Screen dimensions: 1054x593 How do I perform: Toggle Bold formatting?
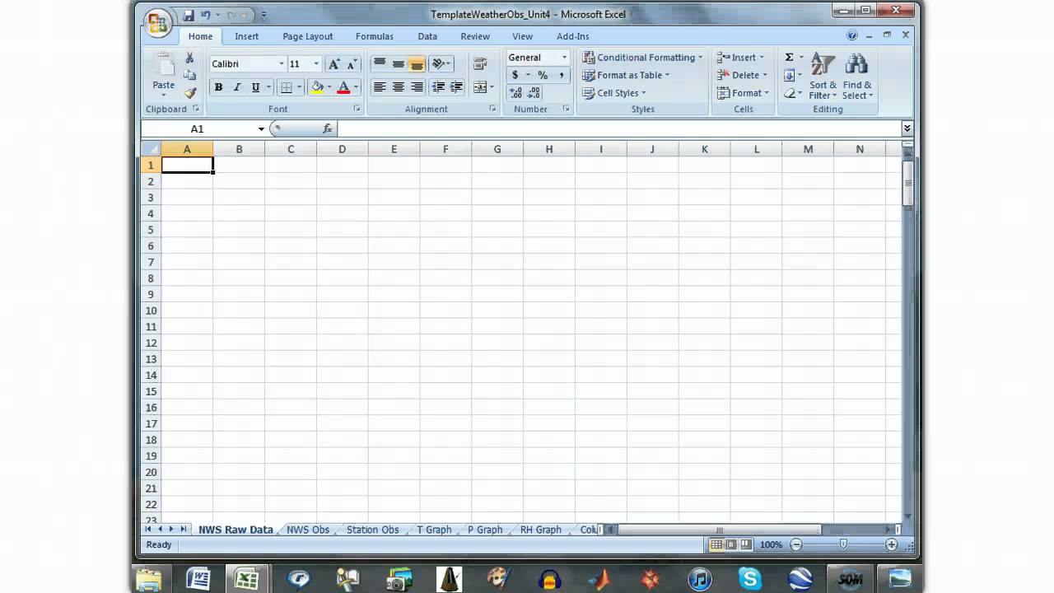[218, 87]
